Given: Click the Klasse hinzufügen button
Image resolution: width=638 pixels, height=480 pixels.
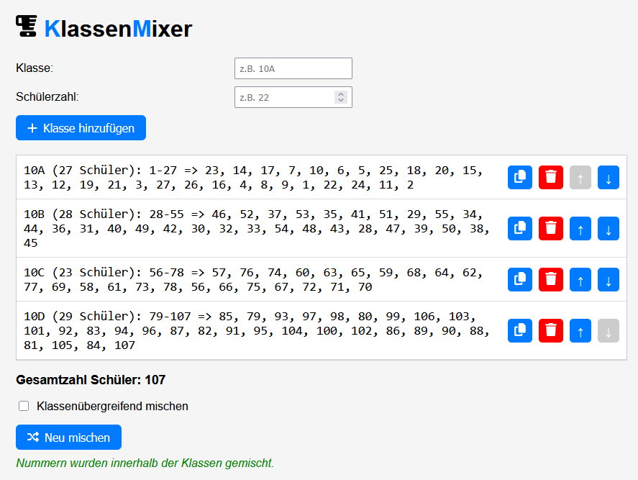Looking at the screenshot, I should pos(81,128).
